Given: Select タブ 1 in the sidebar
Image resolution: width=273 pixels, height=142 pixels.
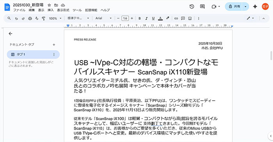Looking at the screenshot, I should point(33,55).
